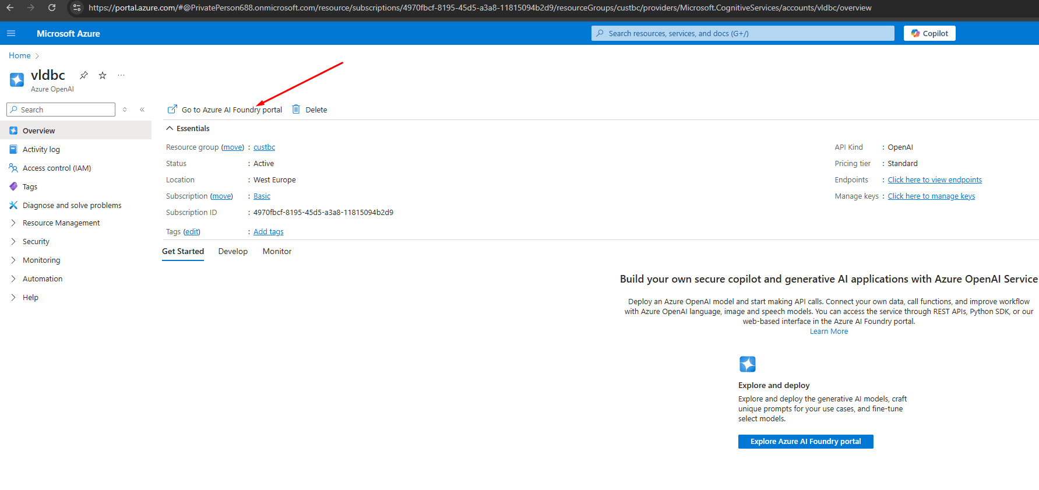Click the browser address bar URL

point(480,8)
